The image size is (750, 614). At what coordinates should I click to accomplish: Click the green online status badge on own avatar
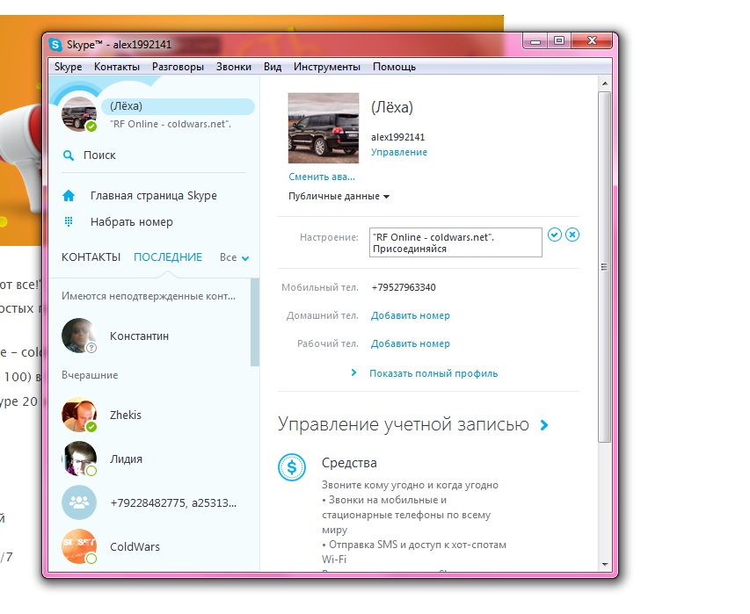[x=91, y=126]
